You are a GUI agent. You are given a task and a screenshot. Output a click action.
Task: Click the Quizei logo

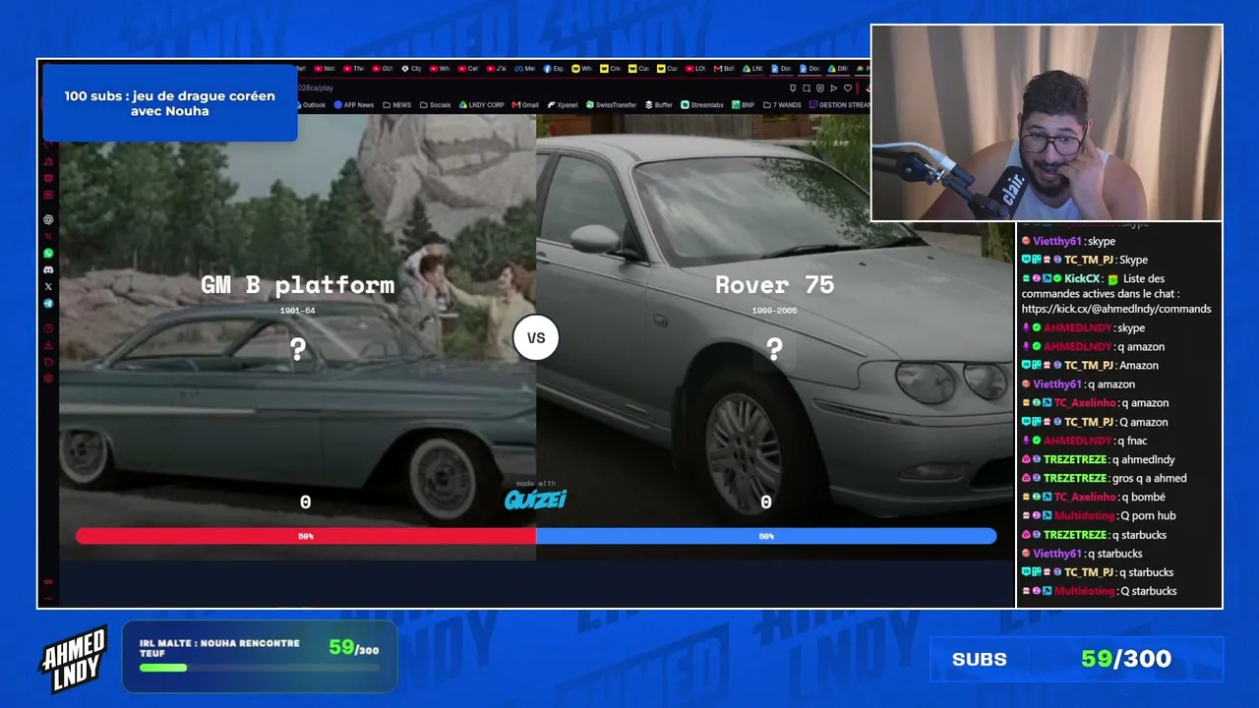click(536, 499)
